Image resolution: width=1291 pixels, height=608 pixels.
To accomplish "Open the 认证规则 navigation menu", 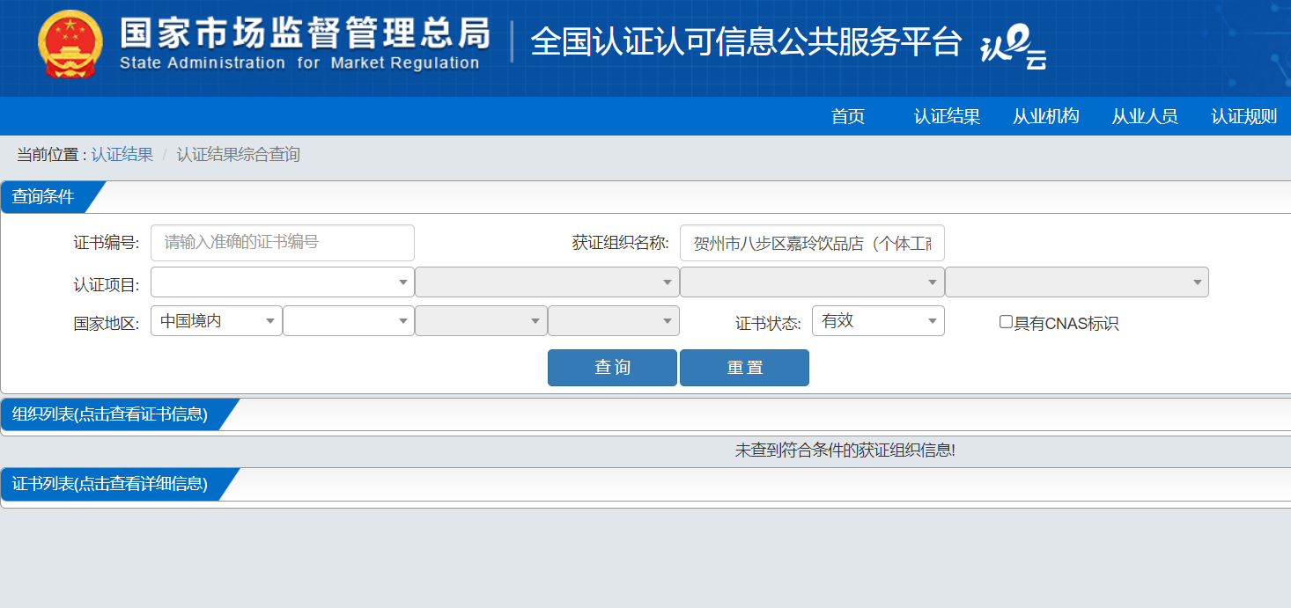I will (x=1243, y=116).
